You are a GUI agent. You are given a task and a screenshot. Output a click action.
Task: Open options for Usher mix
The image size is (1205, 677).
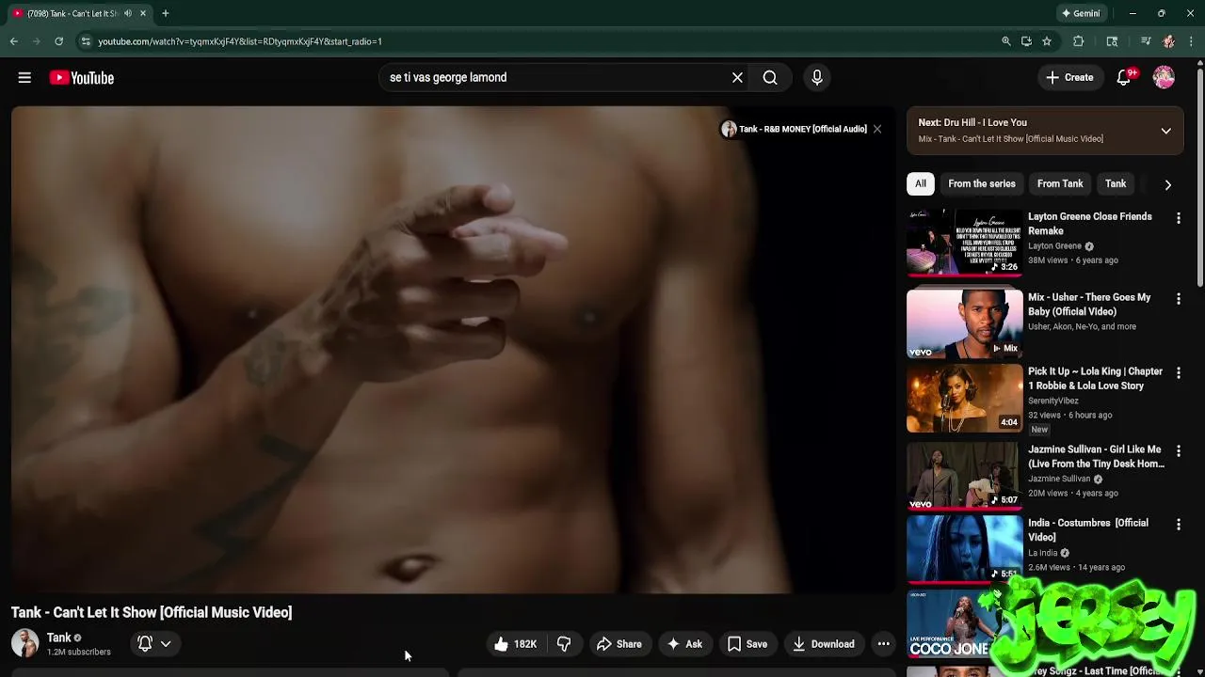point(1178,299)
